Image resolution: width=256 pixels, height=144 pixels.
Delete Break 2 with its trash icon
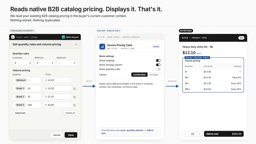(x=75, y=97)
